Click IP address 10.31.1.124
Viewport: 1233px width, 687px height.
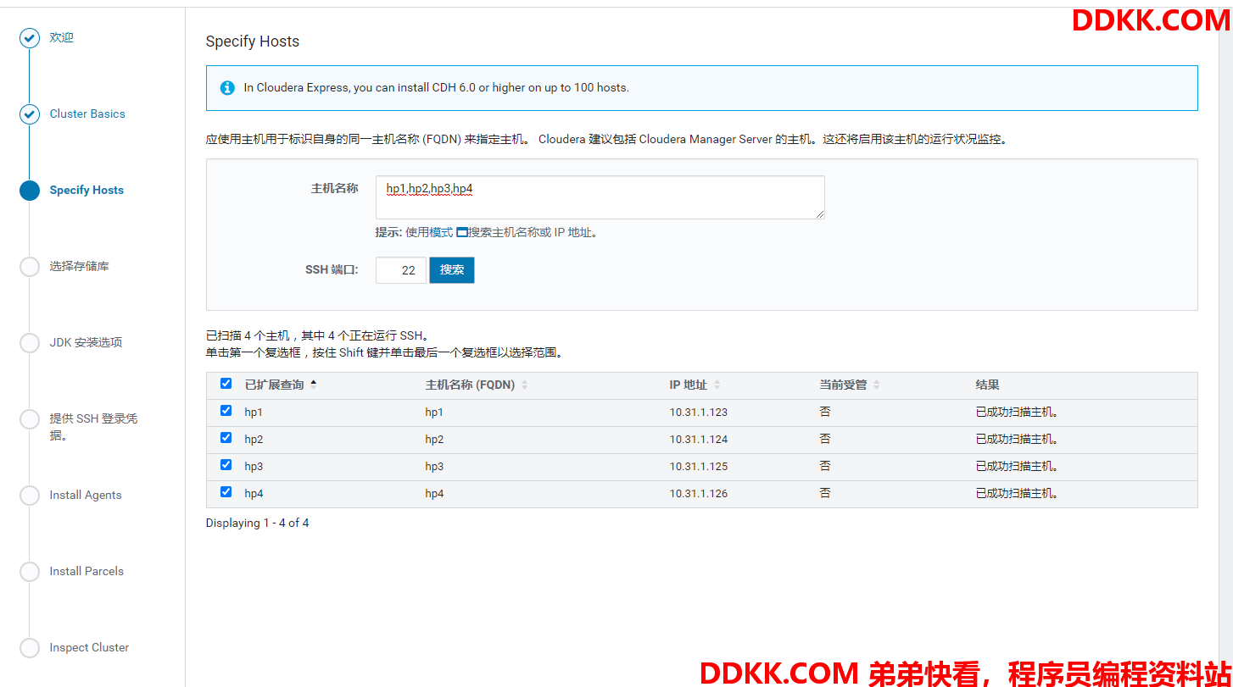point(699,440)
